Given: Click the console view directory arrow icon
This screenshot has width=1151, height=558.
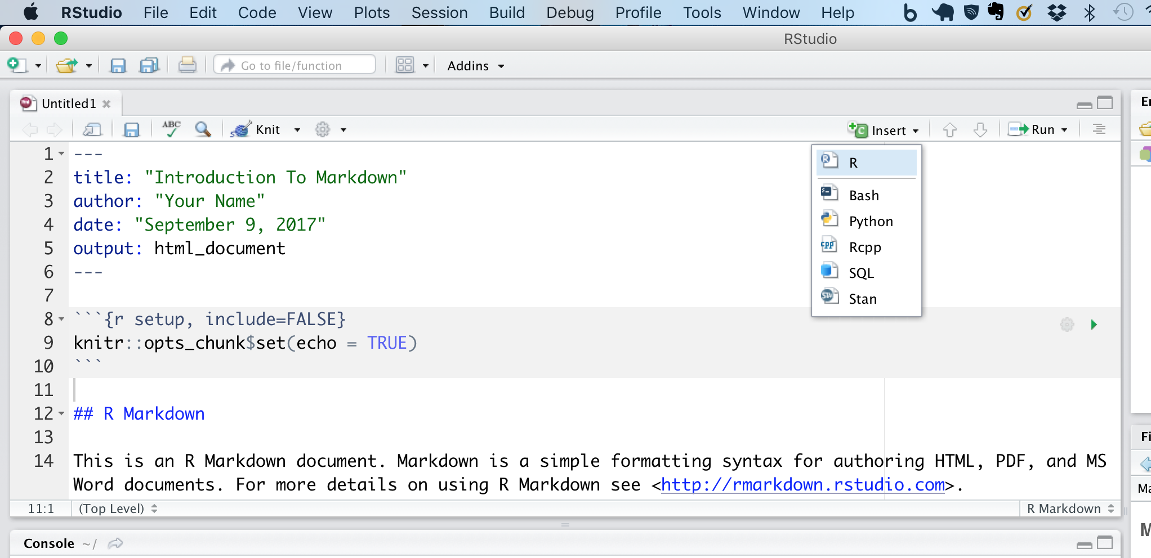Looking at the screenshot, I should coord(115,543).
